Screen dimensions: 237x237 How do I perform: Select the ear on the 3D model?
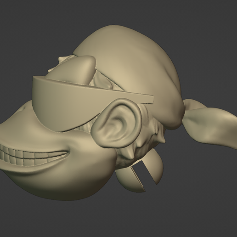pos(116,123)
